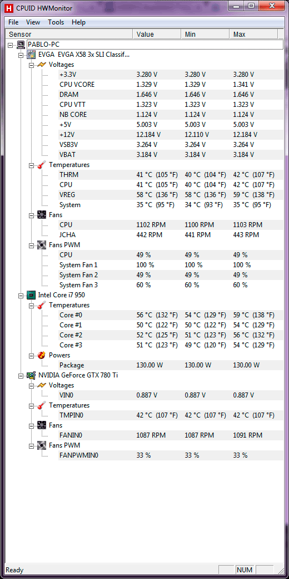Click the Intel Core i7 950 processor icon
The width and height of the screenshot is (289, 579).
pyautogui.click(x=31, y=295)
